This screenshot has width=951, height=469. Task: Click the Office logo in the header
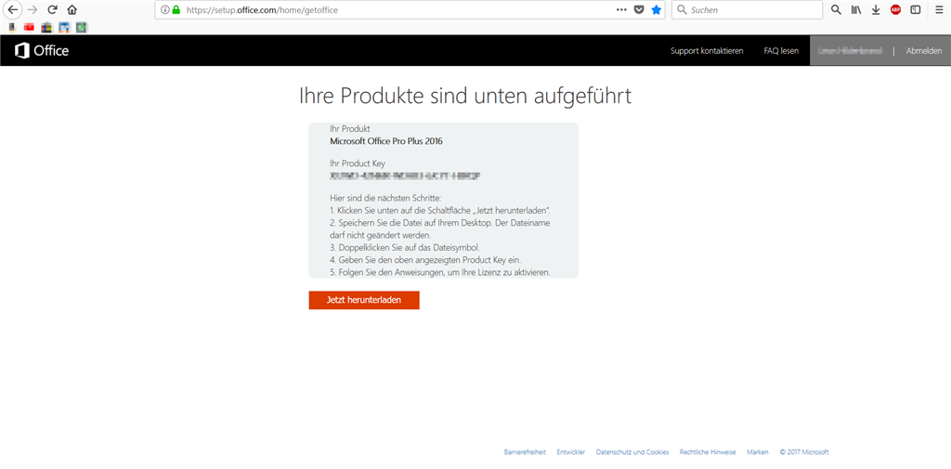pyautogui.click(x=41, y=51)
